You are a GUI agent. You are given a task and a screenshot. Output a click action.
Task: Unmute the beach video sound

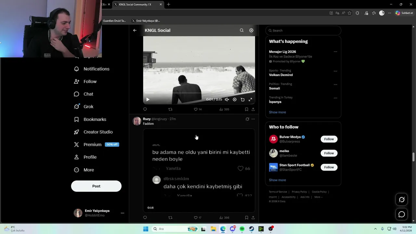[227, 99]
